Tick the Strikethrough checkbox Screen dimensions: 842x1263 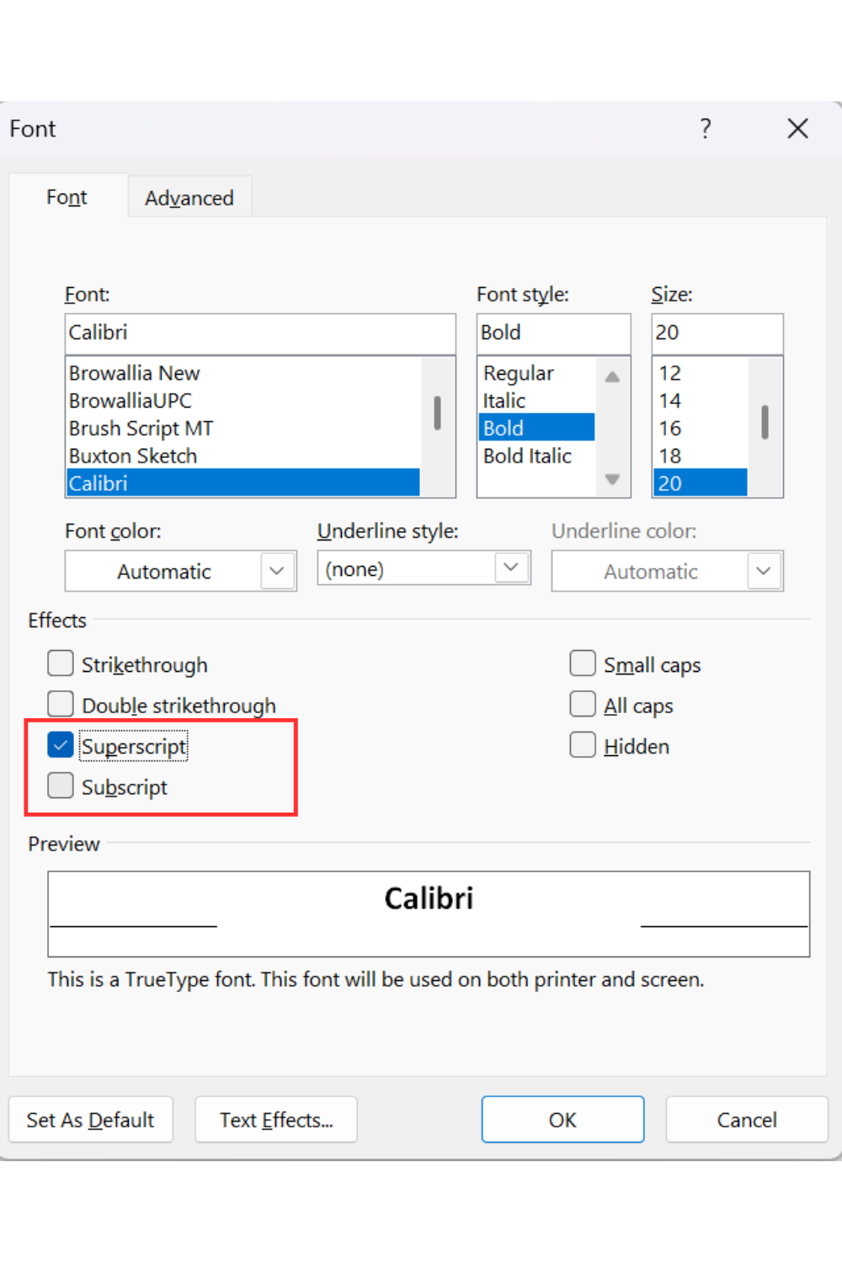61,663
